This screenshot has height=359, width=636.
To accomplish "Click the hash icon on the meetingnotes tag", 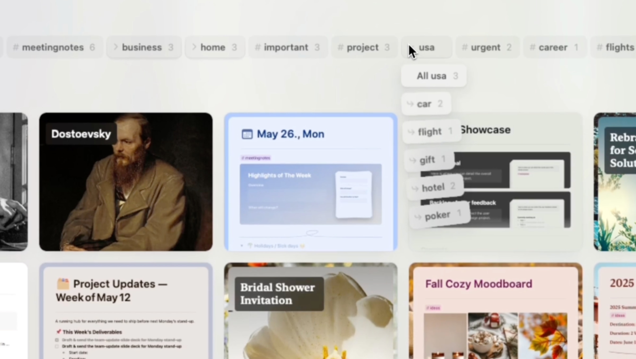I will click(x=16, y=47).
